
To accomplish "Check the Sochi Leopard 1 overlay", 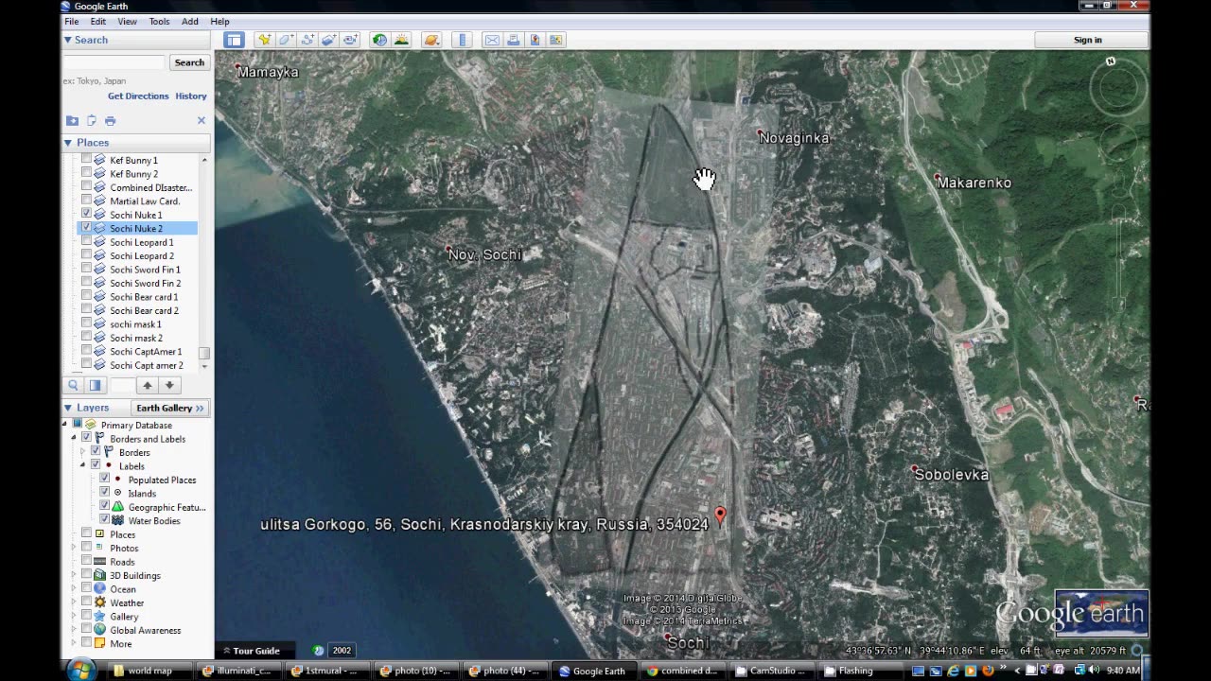I will 86,242.
